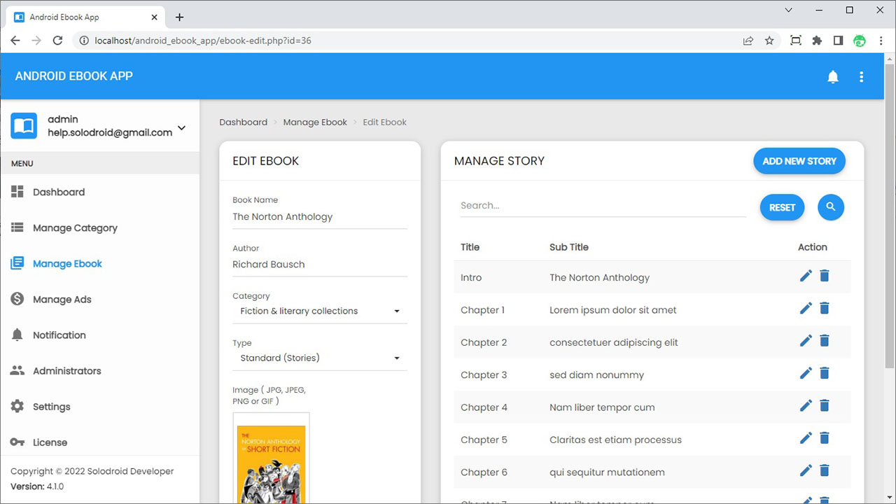Open the Settings menu item
Screen dimensions: 896x504
[51, 407]
